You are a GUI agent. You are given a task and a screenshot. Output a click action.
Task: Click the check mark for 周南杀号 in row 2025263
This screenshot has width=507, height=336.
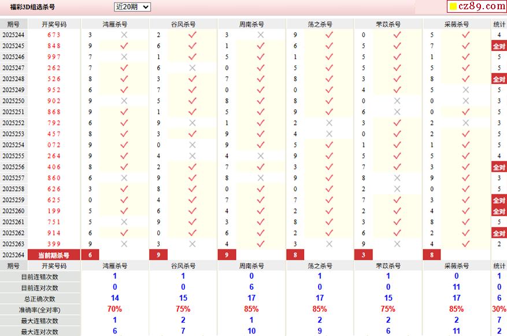tap(261, 243)
